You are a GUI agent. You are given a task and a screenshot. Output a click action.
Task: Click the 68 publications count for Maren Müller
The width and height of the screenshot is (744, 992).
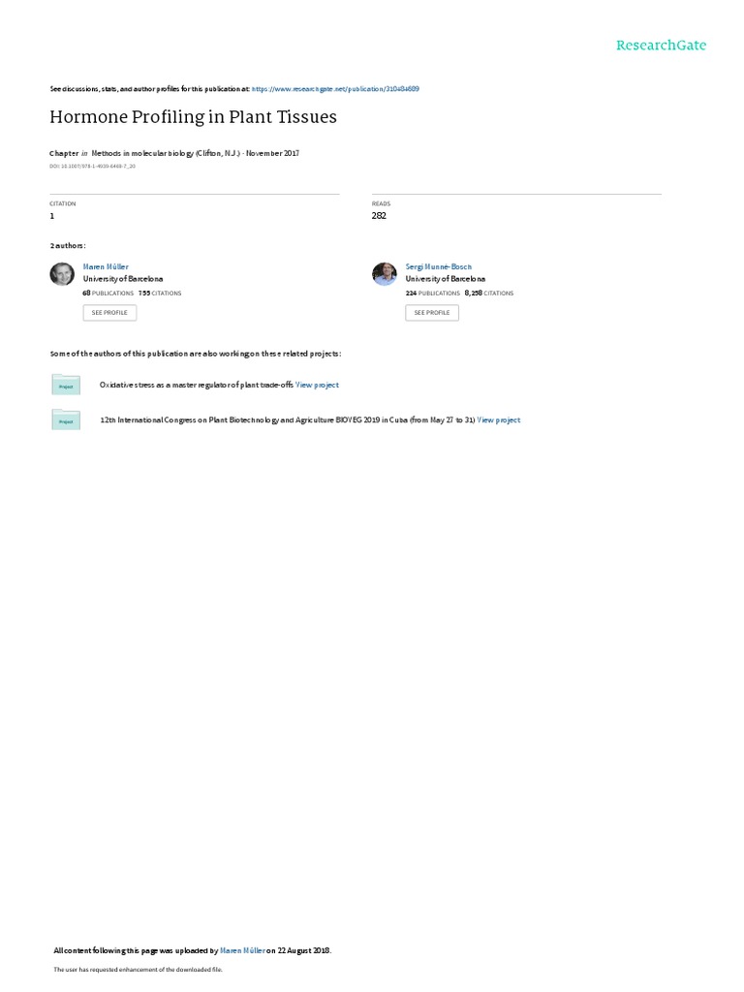[108, 293]
